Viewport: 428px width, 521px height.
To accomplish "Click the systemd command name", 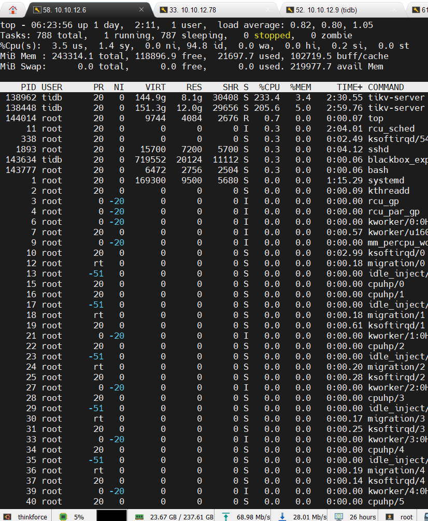I will click(386, 180).
